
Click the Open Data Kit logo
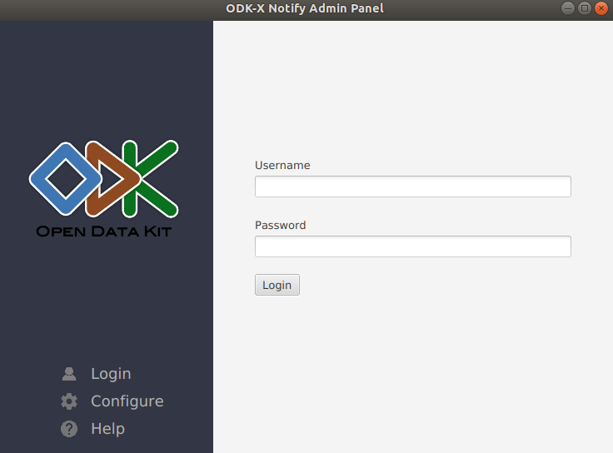[x=103, y=188]
